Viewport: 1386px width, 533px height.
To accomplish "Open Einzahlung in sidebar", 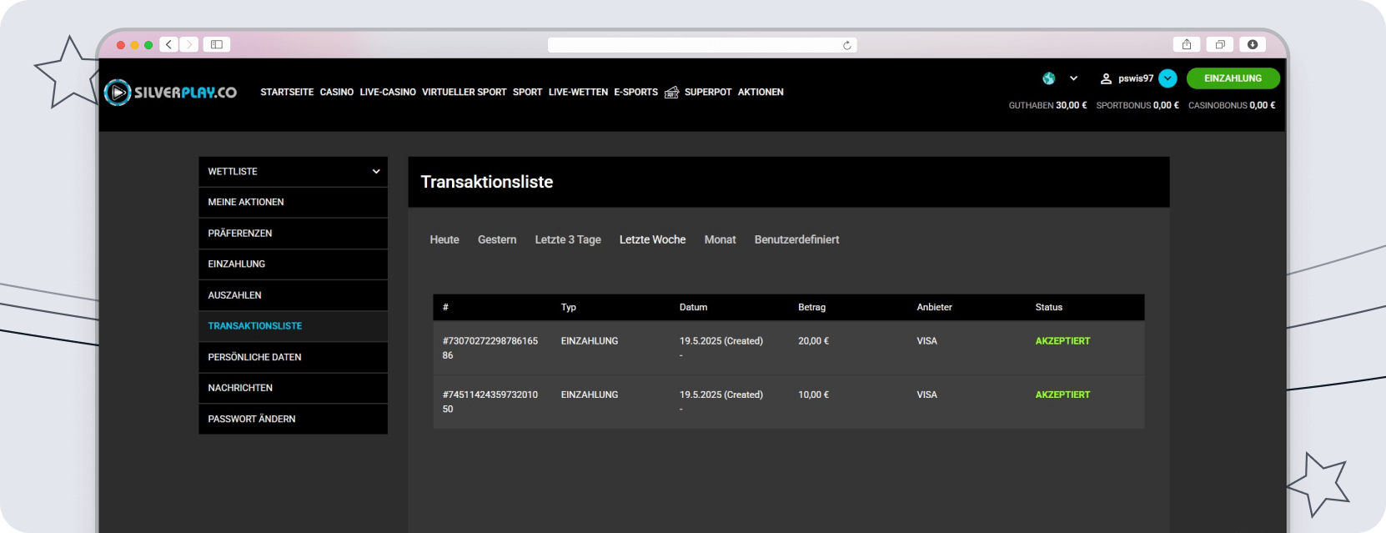I will (x=293, y=264).
